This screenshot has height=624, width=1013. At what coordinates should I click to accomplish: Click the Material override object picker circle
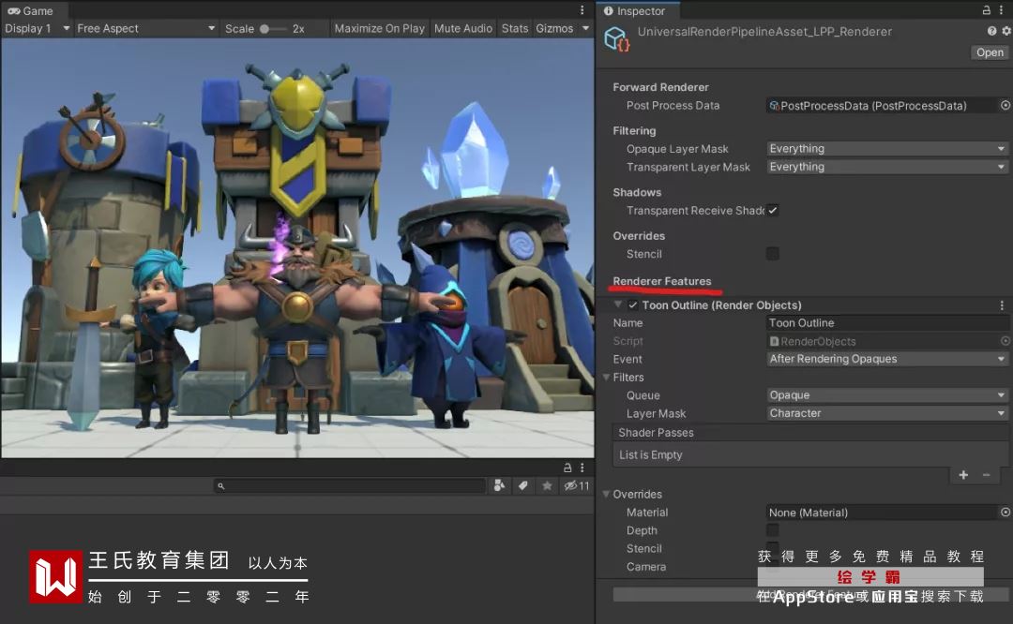pyautogui.click(x=1005, y=513)
